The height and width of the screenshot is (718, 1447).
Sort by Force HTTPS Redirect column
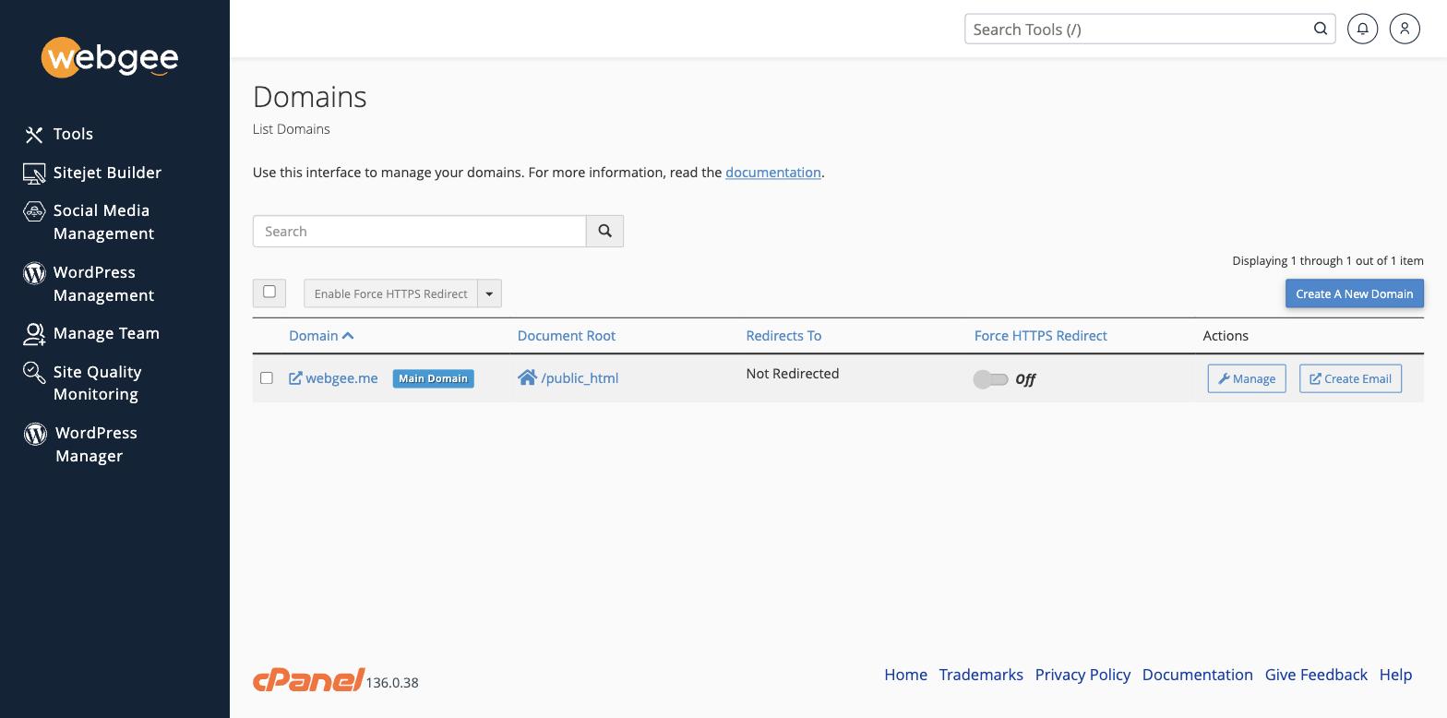click(1041, 336)
